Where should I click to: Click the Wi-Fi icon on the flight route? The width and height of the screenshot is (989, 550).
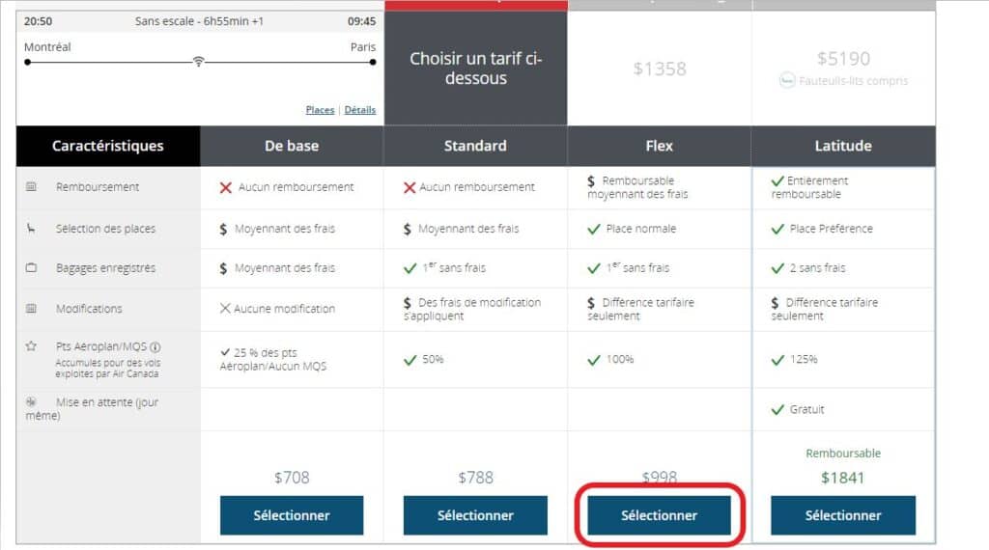(x=199, y=62)
